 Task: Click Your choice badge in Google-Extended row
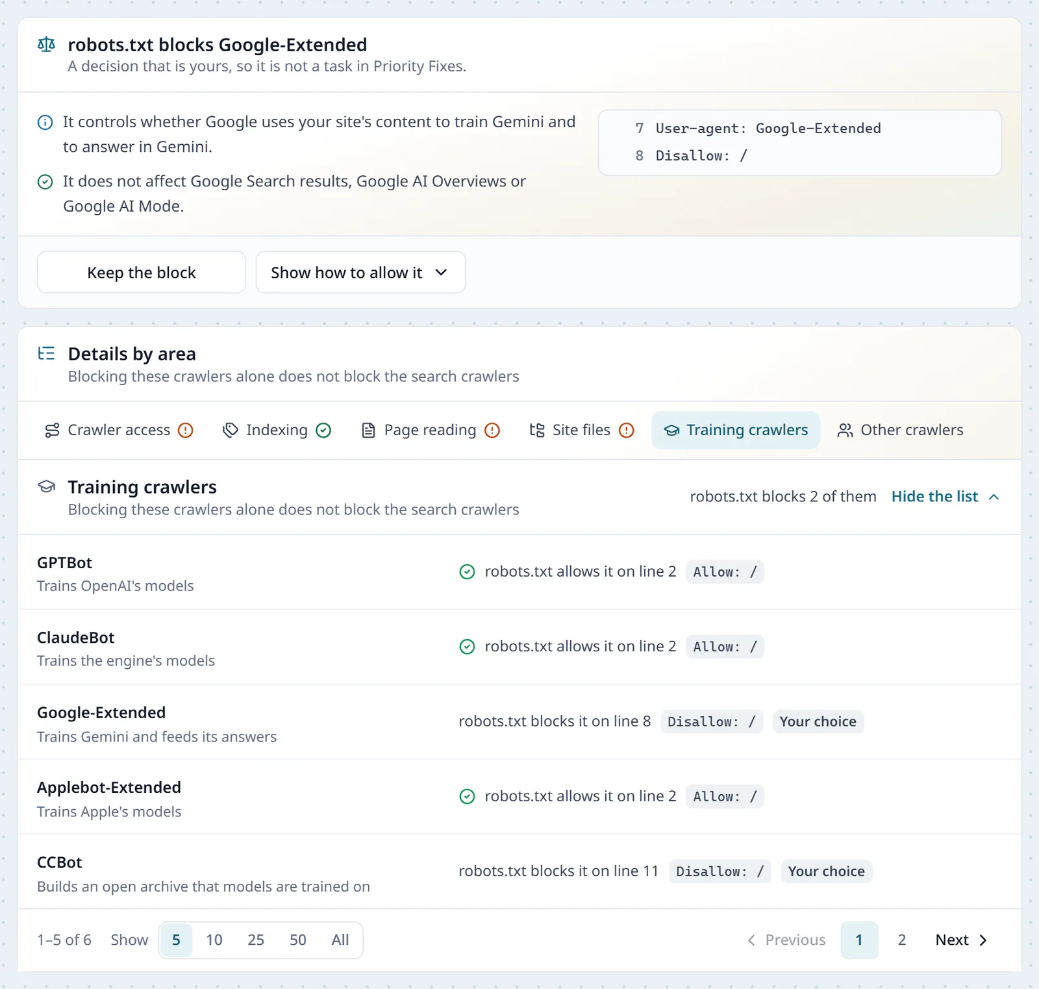[818, 722]
